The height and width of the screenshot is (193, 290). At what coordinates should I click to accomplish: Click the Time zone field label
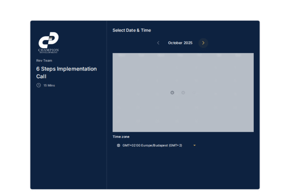(x=121, y=137)
